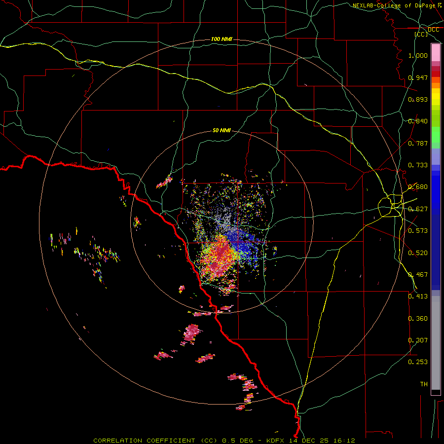This screenshot has height=444, width=444.
Task: Click the 0.253 scale value
Action: [x=418, y=362]
